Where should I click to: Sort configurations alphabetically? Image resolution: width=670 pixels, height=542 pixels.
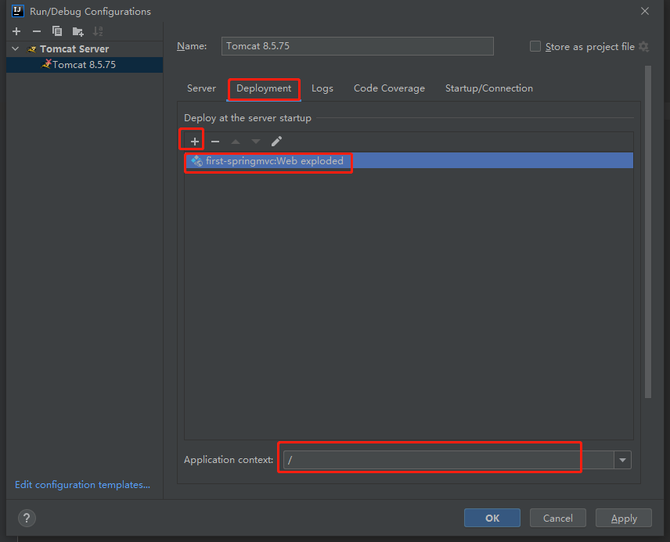98,31
